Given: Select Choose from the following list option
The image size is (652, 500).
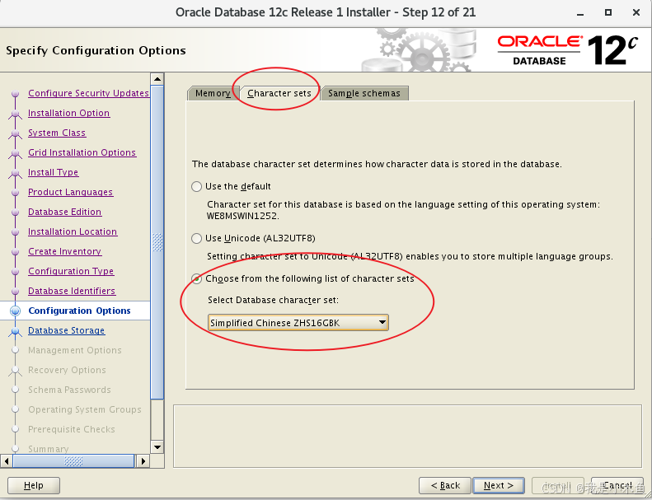Looking at the screenshot, I should tap(197, 279).
